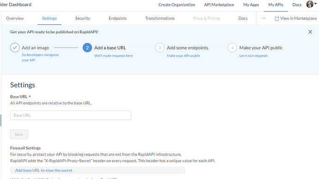Click Let it rain requests link
Image resolution: width=319 pixels, height=179 pixels.
(253, 56)
